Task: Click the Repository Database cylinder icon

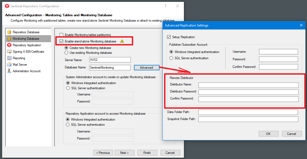Action: (x=9, y=32)
